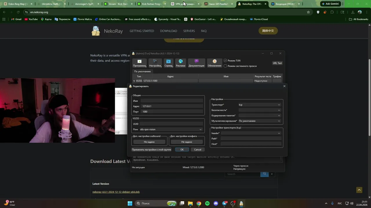Open the Chrome downloads icon
The width and height of the screenshot is (371, 208).
[x=353, y=12]
